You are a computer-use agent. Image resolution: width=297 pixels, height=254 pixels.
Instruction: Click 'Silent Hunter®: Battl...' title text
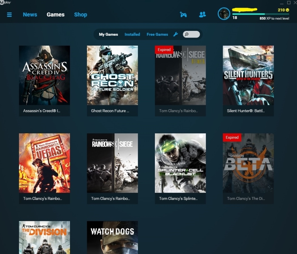click(x=246, y=111)
